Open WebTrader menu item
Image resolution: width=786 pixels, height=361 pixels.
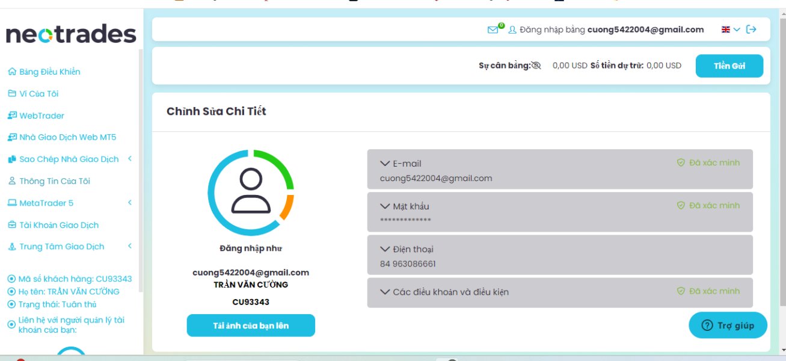tap(41, 116)
